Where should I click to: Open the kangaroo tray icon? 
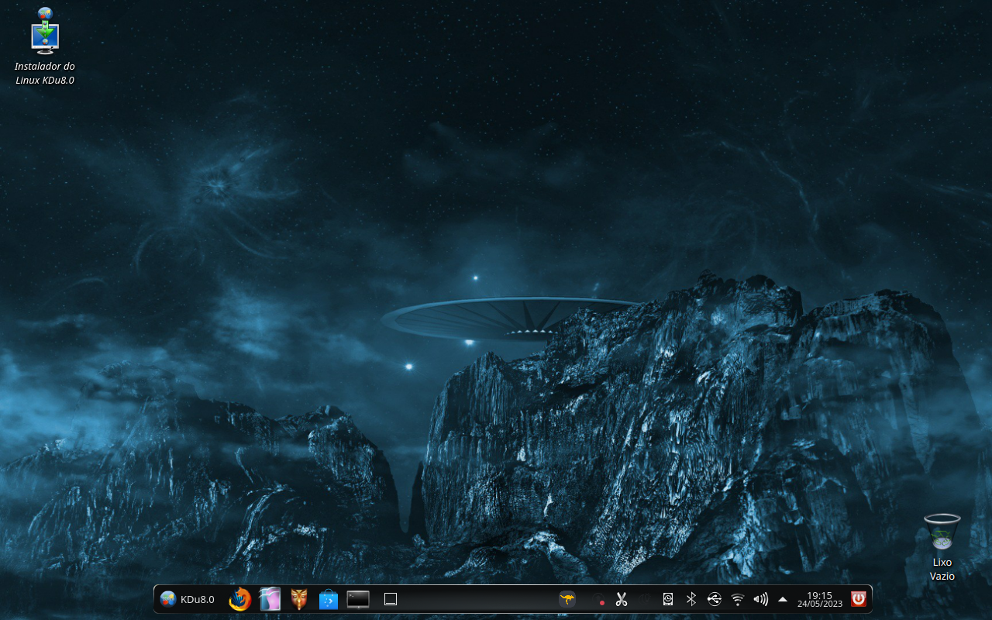(x=567, y=599)
